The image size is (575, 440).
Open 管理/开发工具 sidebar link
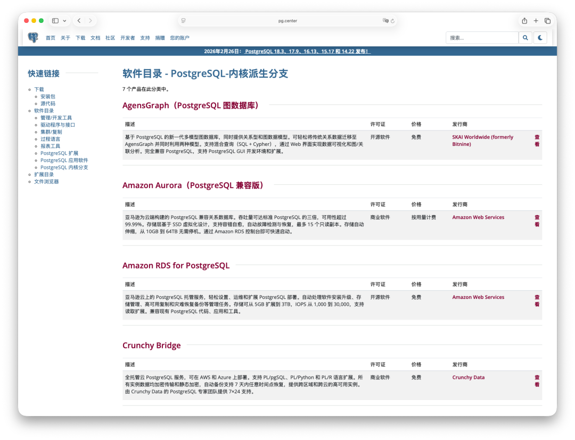coord(56,118)
